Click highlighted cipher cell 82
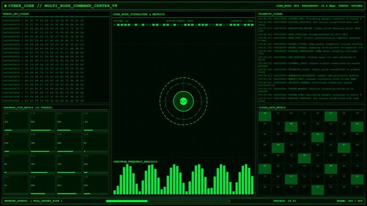 coord(304,159)
